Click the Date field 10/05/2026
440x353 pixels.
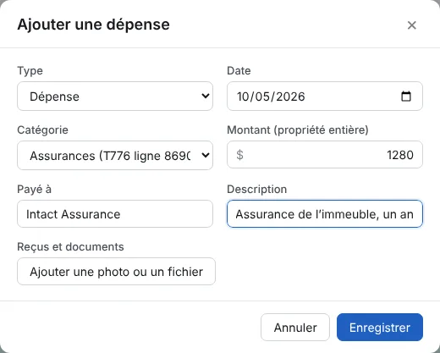(x=325, y=97)
